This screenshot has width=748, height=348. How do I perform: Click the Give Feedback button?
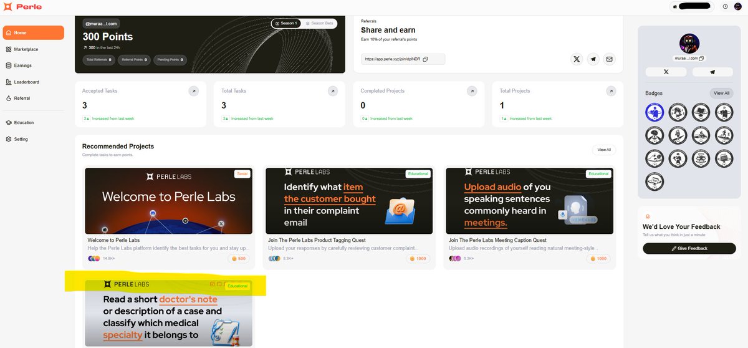[x=689, y=248]
